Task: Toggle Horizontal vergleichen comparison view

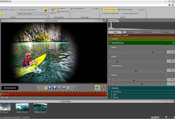Action: [x=111, y=13]
